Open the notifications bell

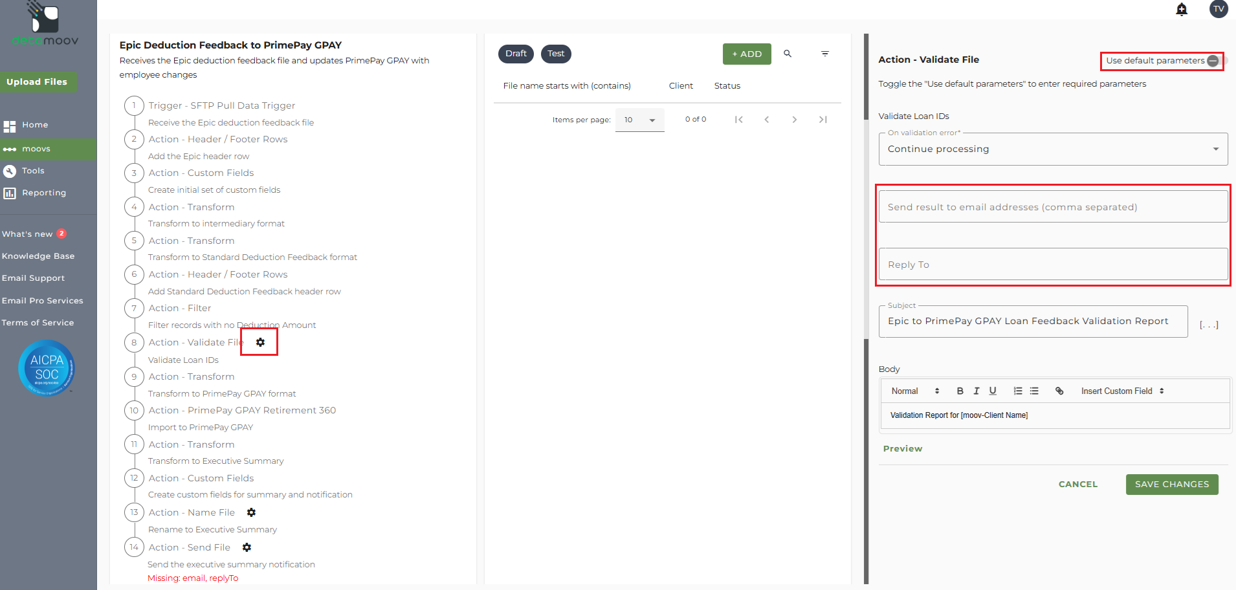pyautogui.click(x=1182, y=9)
